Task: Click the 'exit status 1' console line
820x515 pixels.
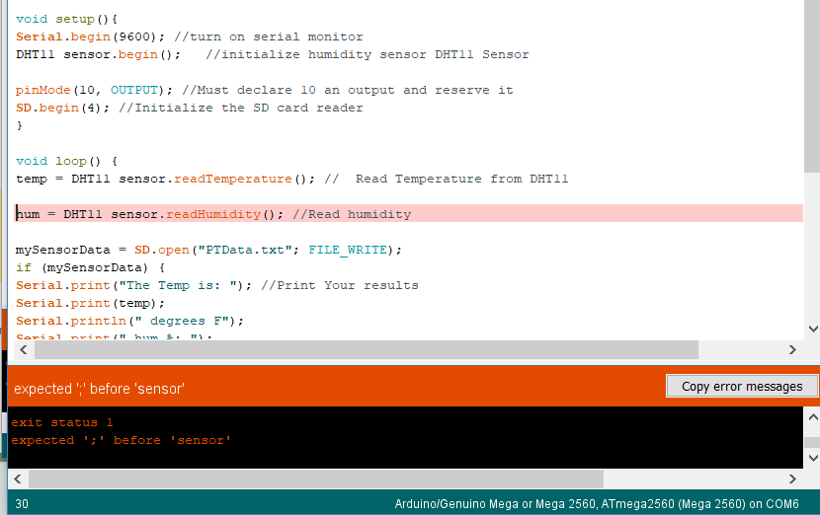Action: pos(62,422)
